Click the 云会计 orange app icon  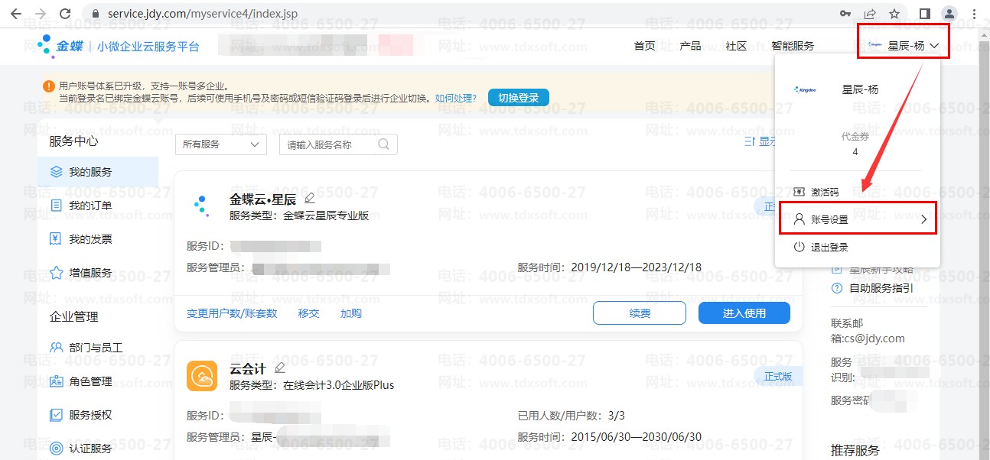pyautogui.click(x=202, y=375)
